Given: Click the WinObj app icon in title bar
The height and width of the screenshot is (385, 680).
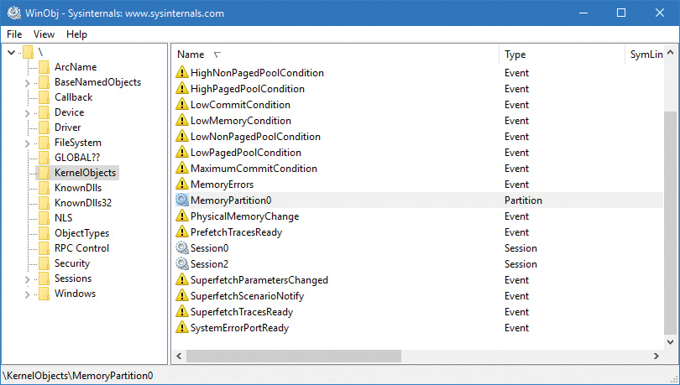Looking at the screenshot, I should 13,13.
